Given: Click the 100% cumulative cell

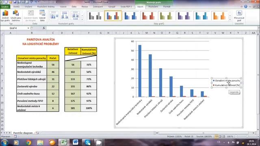Looking at the screenshot, I should (x=89, y=108).
